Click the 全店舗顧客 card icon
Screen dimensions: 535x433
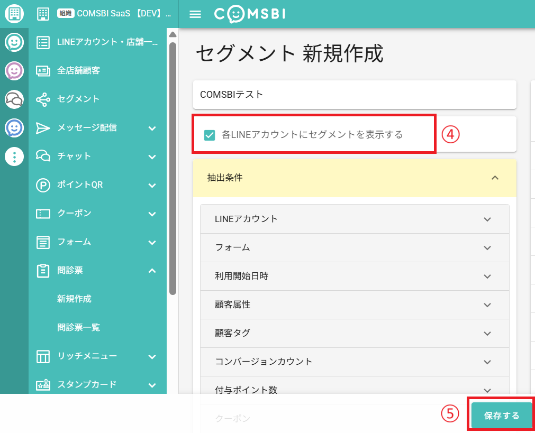pyautogui.click(x=43, y=71)
